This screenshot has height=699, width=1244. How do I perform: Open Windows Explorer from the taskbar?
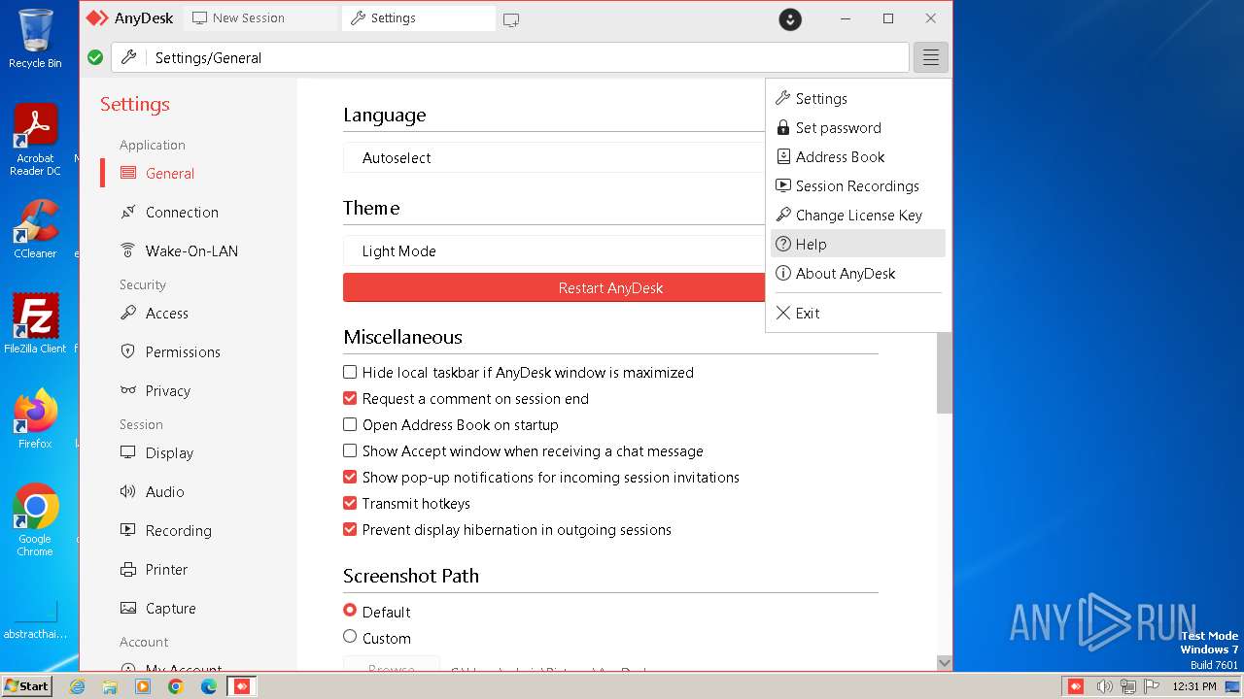pos(110,686)
